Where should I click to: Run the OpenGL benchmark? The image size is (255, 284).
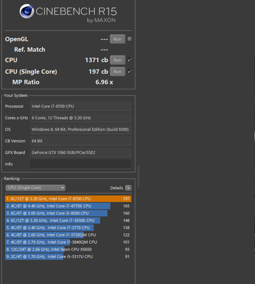(x=117, y=39)
